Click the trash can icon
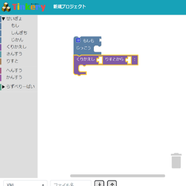 (176, 160)
